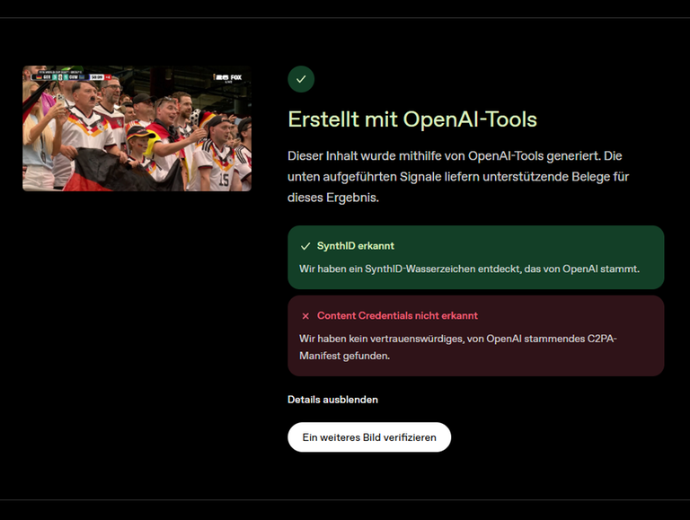Click 'Content Credentials nicht erkannt' label
690x520 pixels.
(x=397, y=315)
